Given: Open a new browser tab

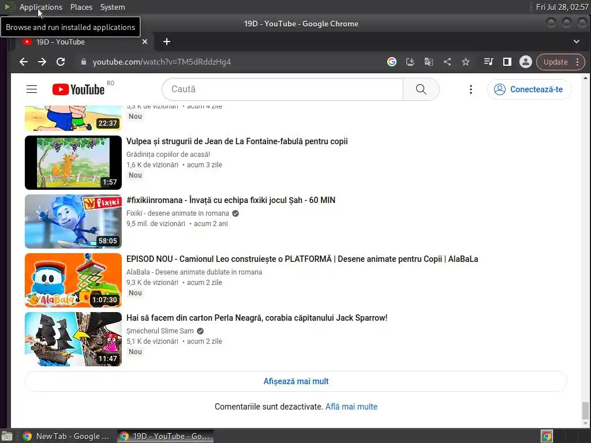Looking at the screenshot, I should [167, 42].
